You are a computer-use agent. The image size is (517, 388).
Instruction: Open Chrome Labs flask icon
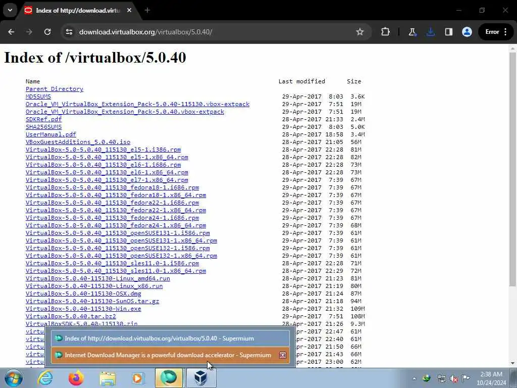(412, 32)
